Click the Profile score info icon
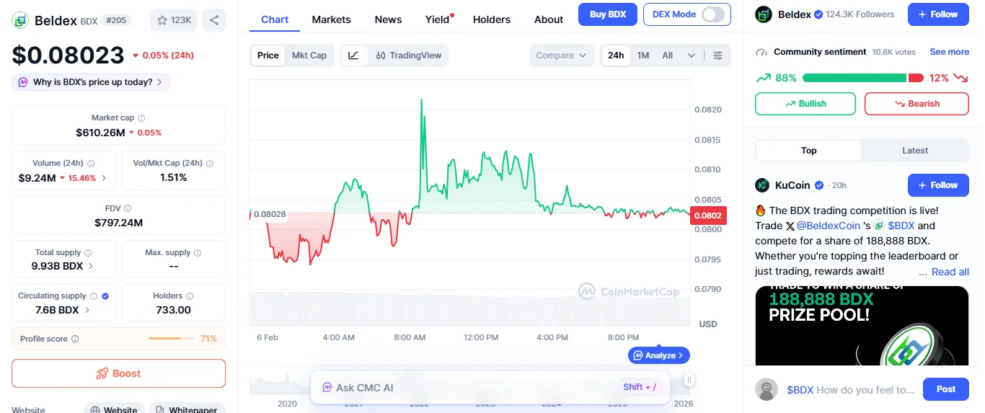The width and height of the screenshot is (985, 413). point(75,339)
